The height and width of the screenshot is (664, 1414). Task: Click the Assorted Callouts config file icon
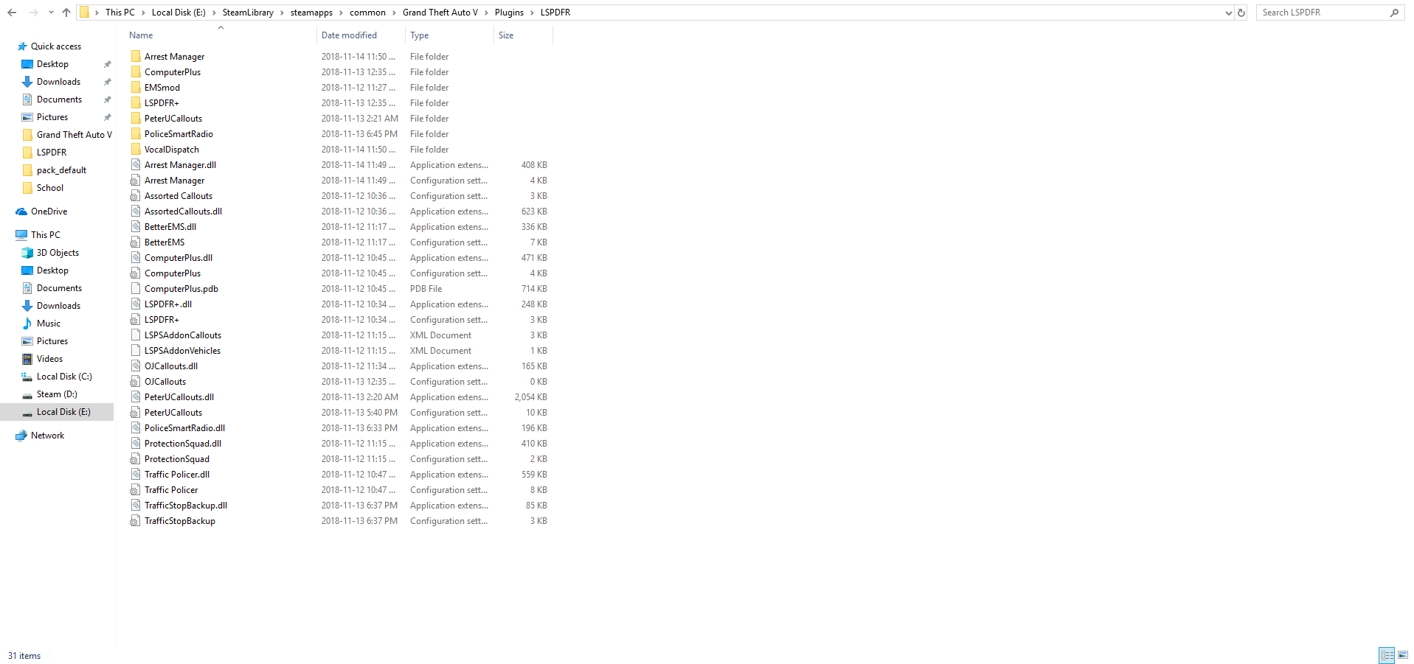click(x=136, y=196)
